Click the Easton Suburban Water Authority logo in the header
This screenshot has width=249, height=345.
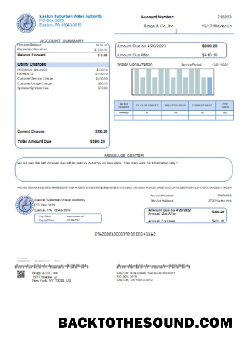coord(26,23)
